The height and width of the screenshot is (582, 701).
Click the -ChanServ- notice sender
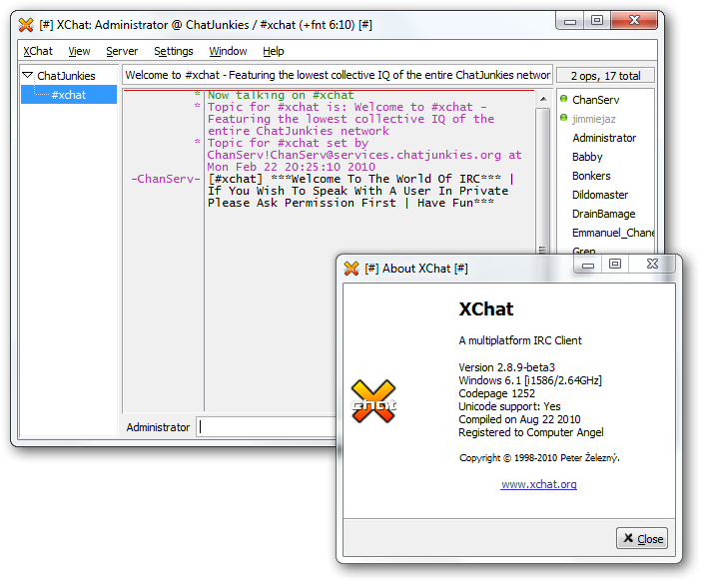(x=166, y=179)
